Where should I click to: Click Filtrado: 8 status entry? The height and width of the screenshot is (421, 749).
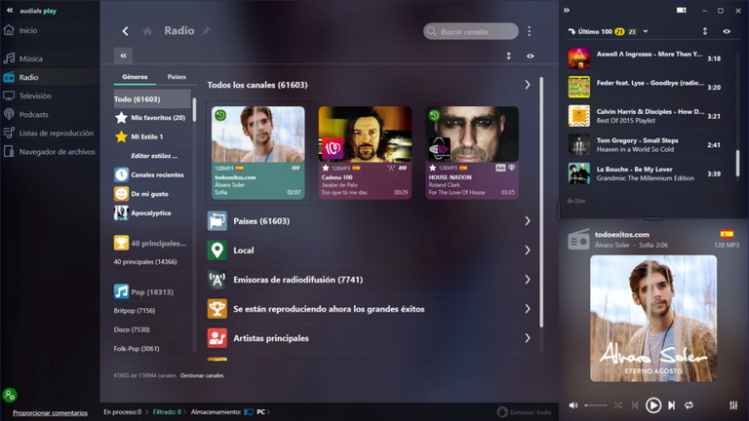click(167, 412)
